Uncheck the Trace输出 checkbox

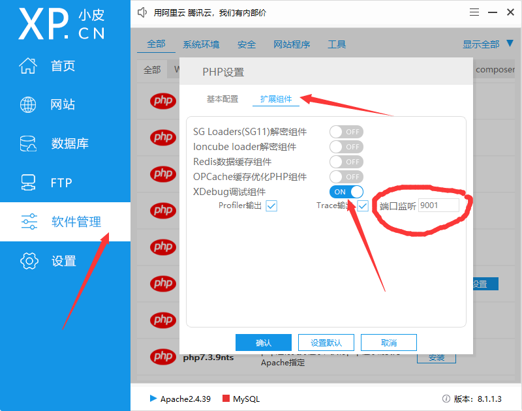363,206
